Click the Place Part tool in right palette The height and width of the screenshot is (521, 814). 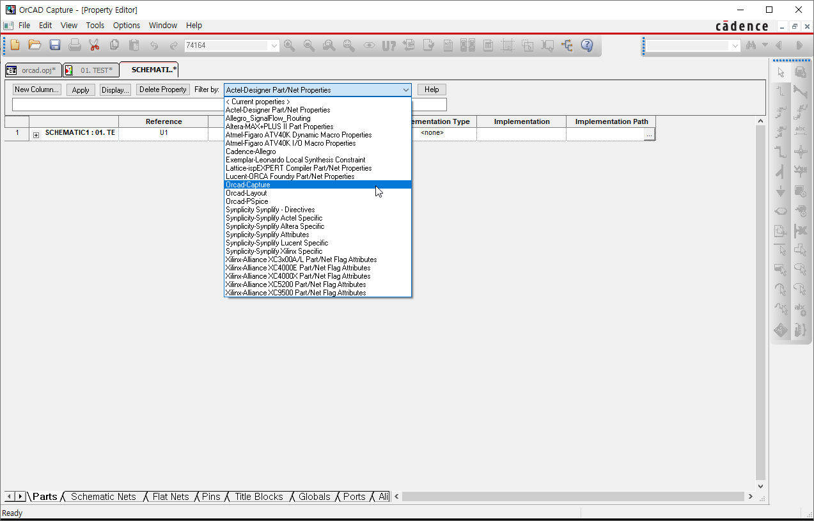(800, 72)
